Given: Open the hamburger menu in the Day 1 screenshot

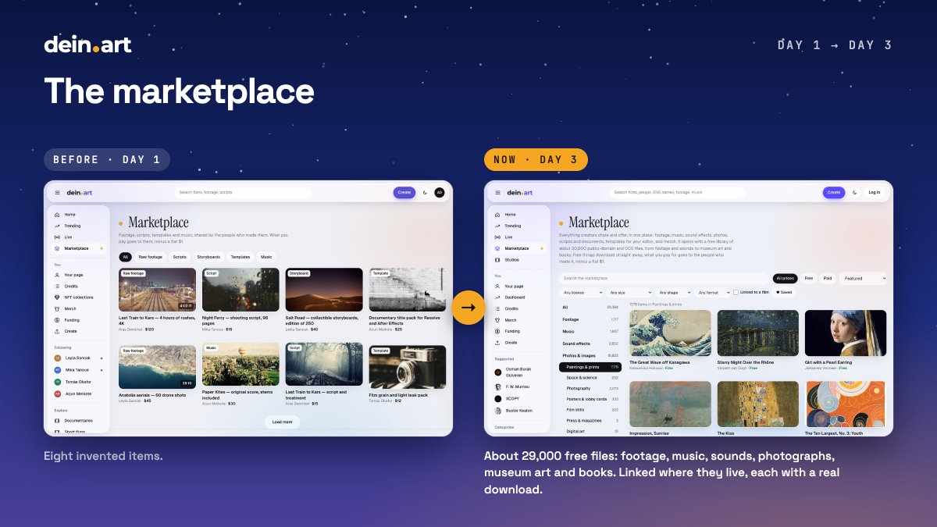Looking at the screenshot, I should (x=57, y=192).
